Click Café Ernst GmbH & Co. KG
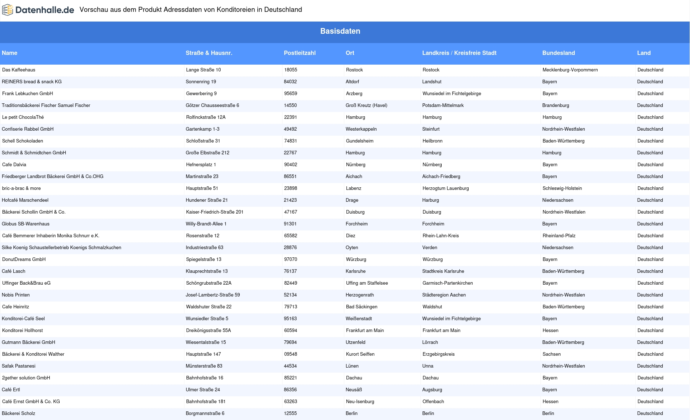The width and height of the screenshot is (690, 420). tap(31, 402)
